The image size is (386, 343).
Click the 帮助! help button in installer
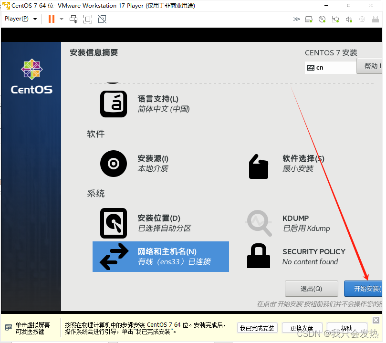coord(370,66)
